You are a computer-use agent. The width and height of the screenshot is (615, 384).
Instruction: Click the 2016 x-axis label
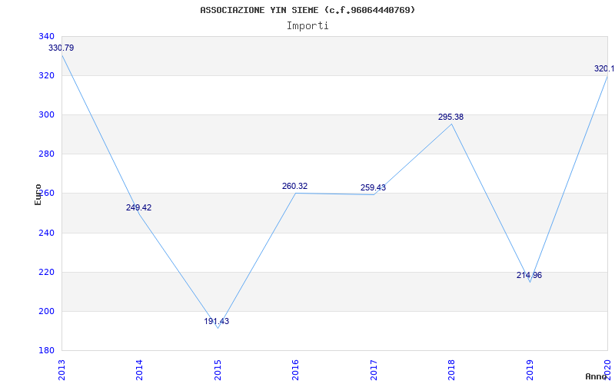tap(296, 370)
